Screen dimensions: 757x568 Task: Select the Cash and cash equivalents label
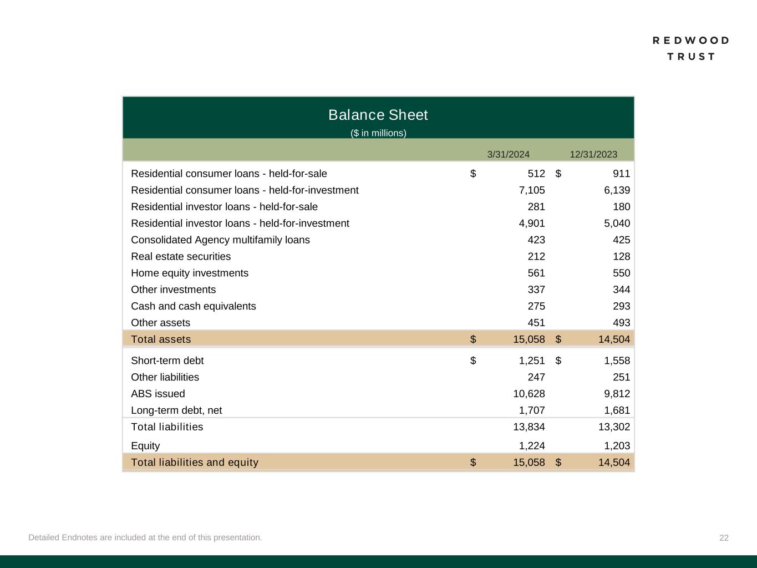click(194, 306)
